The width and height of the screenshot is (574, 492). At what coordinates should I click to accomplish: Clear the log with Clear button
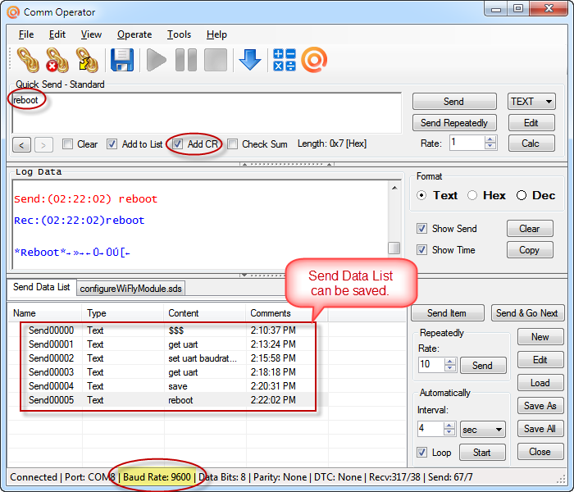pyautogui.click(x=530, y=229)
